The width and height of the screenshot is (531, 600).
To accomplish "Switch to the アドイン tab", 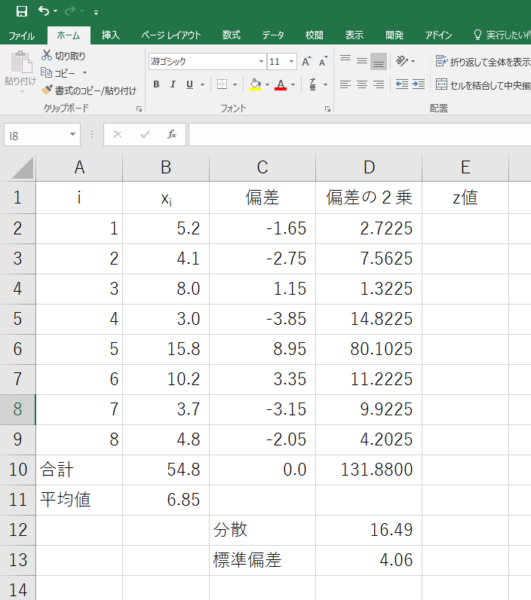I will point(438,35).
